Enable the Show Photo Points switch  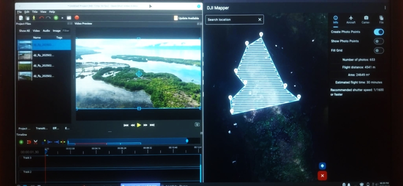point(379,41)
